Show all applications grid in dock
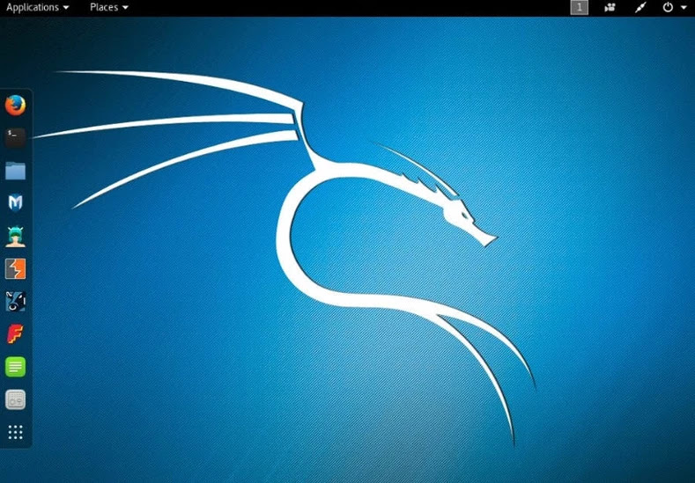 pos(15,432)
